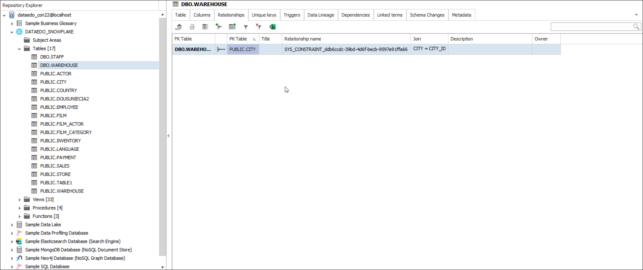This screenshot has width=643, height=270.
Task: Select PUBLIC.FILM_ACTOR table in tree
Action: click(x=62, y=124)
